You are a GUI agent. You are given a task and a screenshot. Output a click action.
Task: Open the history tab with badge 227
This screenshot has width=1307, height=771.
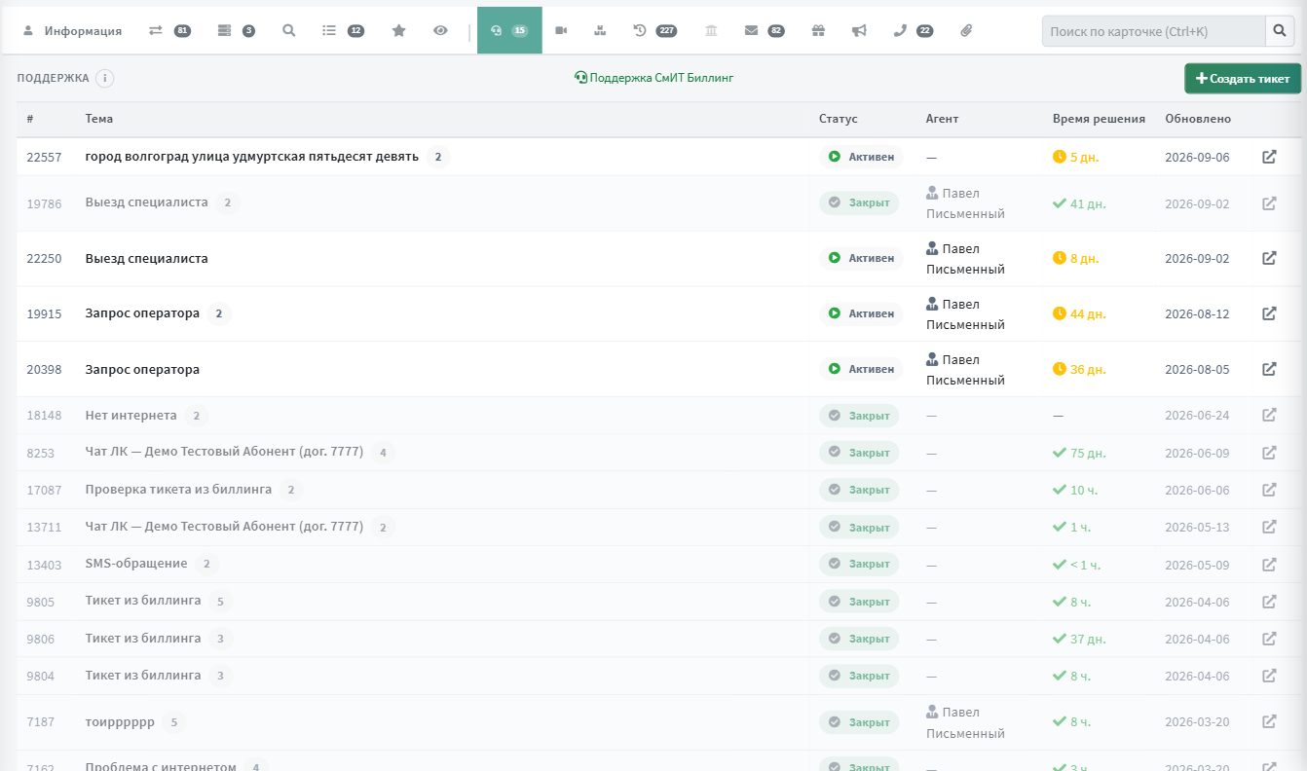pos(654,30)
